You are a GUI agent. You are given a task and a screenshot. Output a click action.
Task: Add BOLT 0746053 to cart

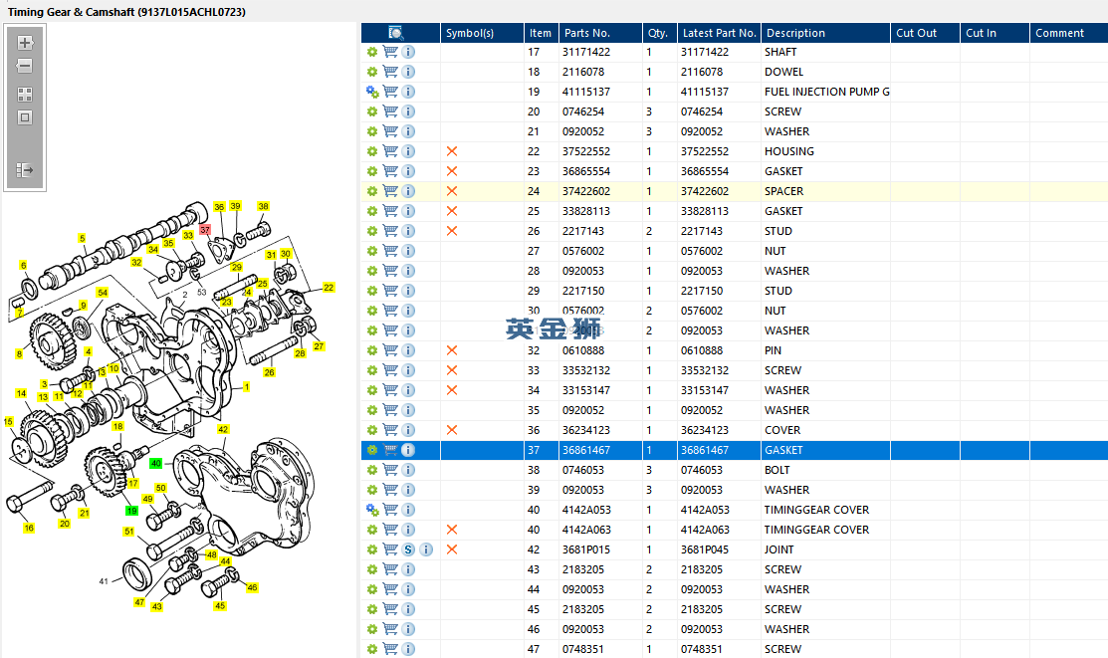390,469
